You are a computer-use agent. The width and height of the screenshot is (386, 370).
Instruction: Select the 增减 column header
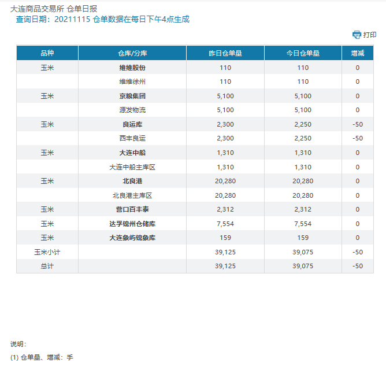point(358,53)
